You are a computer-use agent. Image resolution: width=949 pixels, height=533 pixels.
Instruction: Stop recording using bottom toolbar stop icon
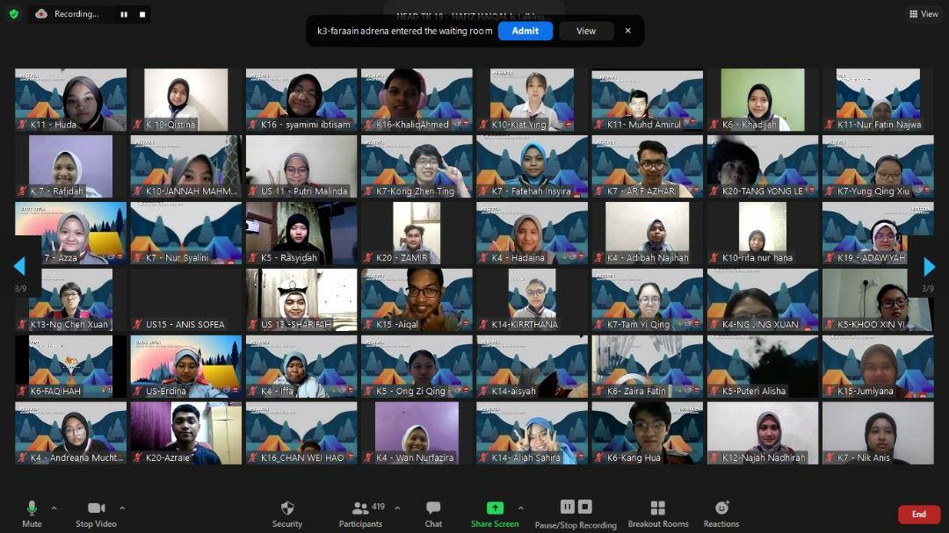585,507
